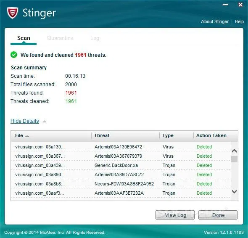This screenshot has height=238, width=248.
Task: Select the virussign.com_03a8b8... file row
Action: [121, 184]
